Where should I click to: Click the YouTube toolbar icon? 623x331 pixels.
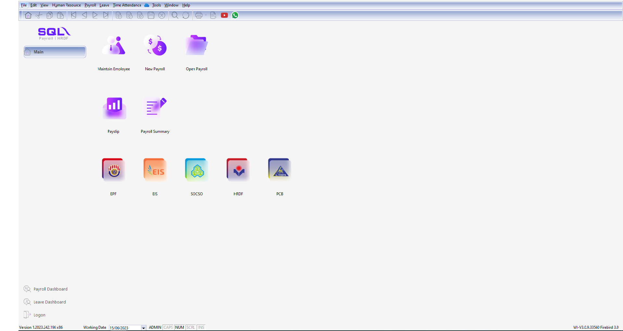click(224, 15)
